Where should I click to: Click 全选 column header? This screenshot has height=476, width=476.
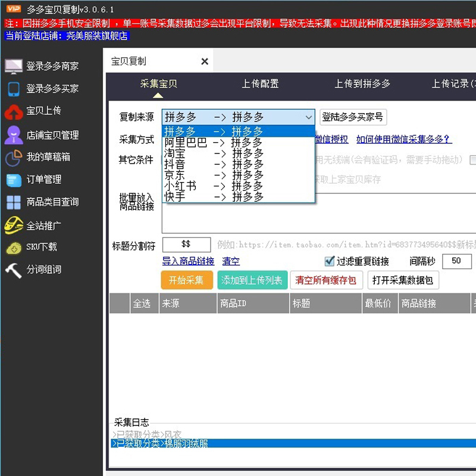click(x=144, y=303)
